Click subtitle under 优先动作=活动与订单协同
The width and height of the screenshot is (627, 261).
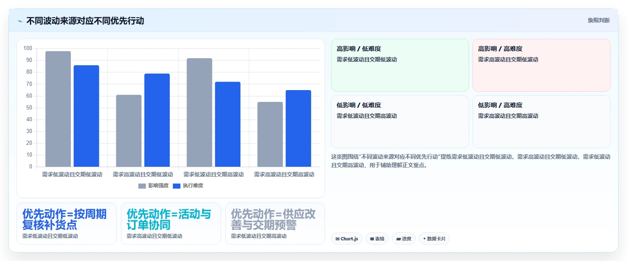pos(155,236)
